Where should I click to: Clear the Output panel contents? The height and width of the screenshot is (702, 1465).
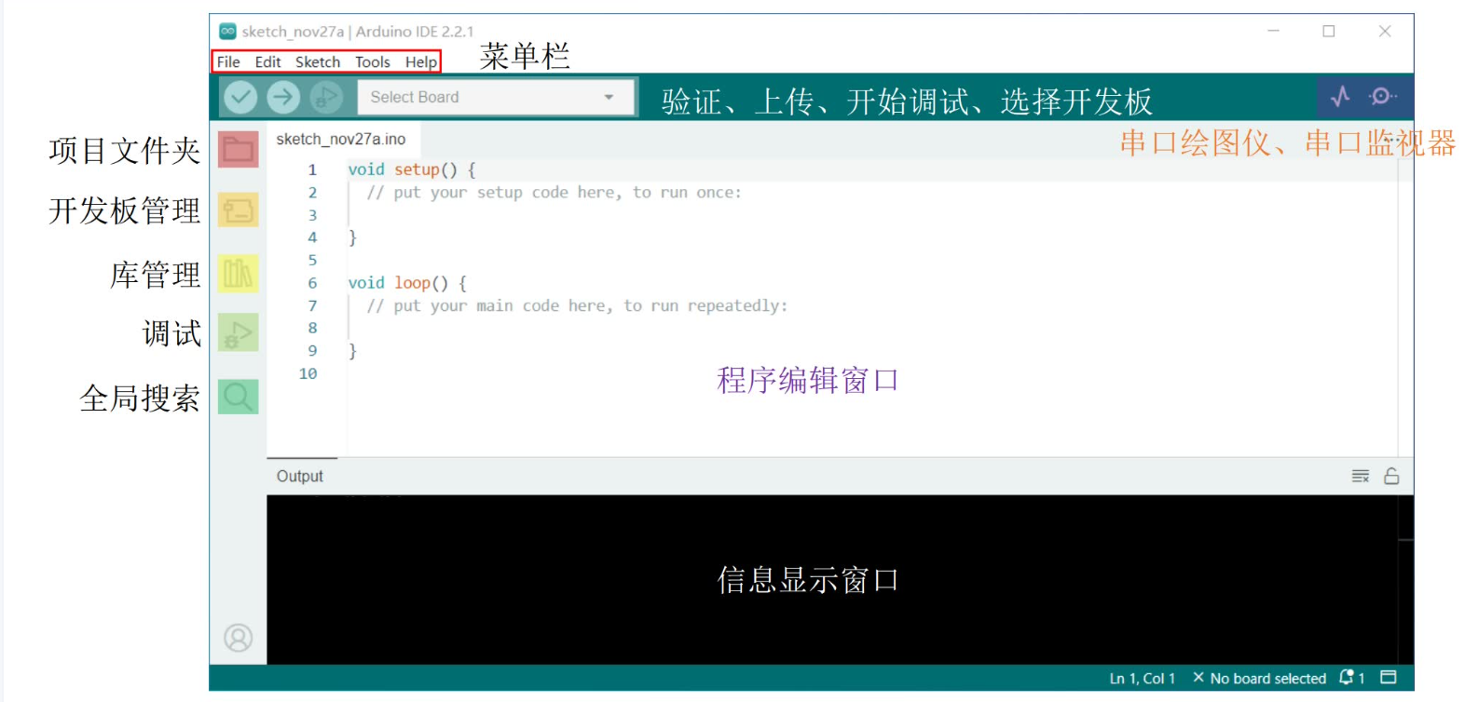[x=1361, y=476]
